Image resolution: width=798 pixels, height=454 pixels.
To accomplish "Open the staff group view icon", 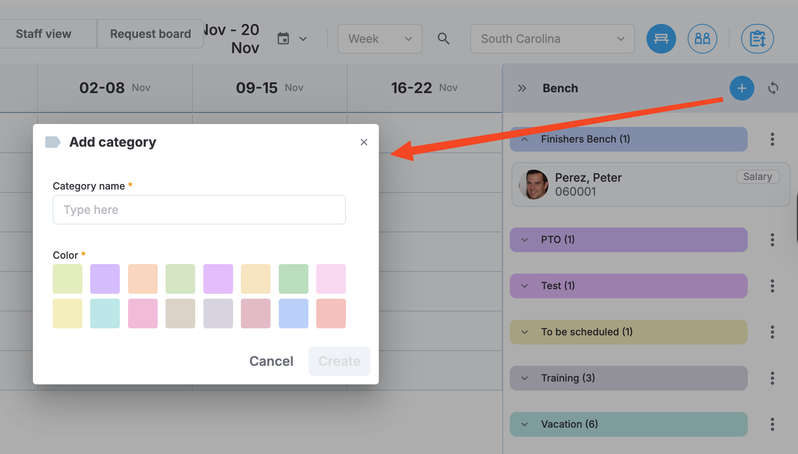I will point(702,39).
